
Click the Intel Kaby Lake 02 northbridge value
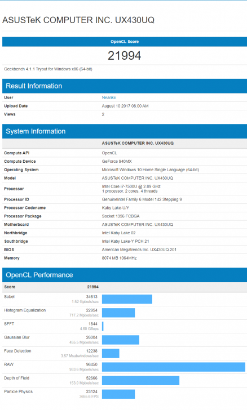pos(118,233)
